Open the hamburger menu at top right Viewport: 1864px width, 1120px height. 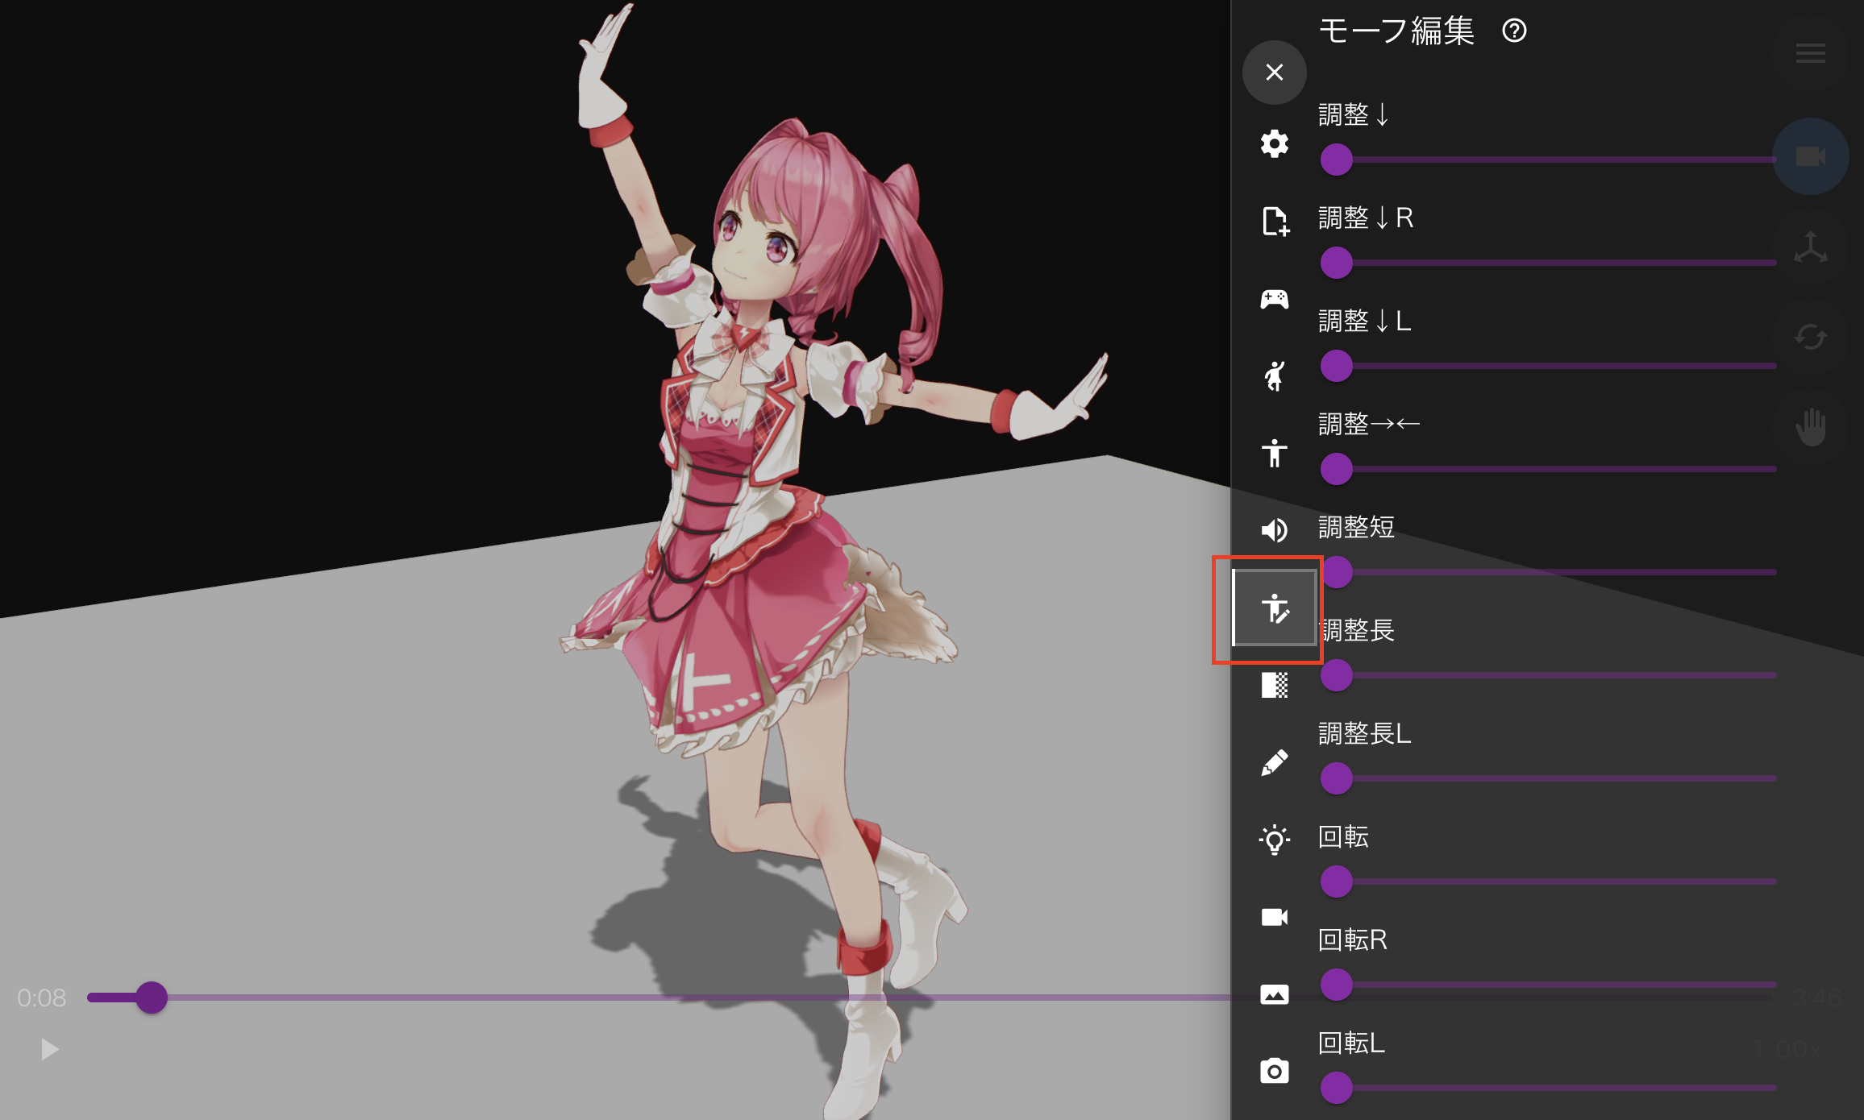pyautogui.click(x=1810, y=54)
